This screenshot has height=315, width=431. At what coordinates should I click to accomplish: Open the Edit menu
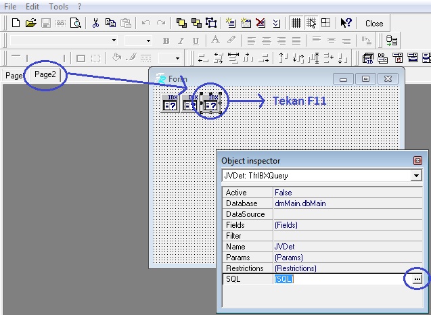click(32, 6)
